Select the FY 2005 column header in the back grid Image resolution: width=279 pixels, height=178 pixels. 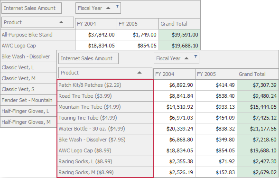[x=138, y=24]
